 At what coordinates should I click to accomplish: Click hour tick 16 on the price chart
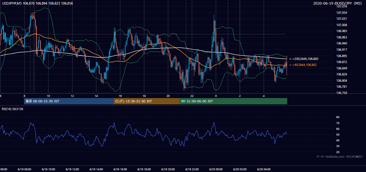[x=120, y=96]
